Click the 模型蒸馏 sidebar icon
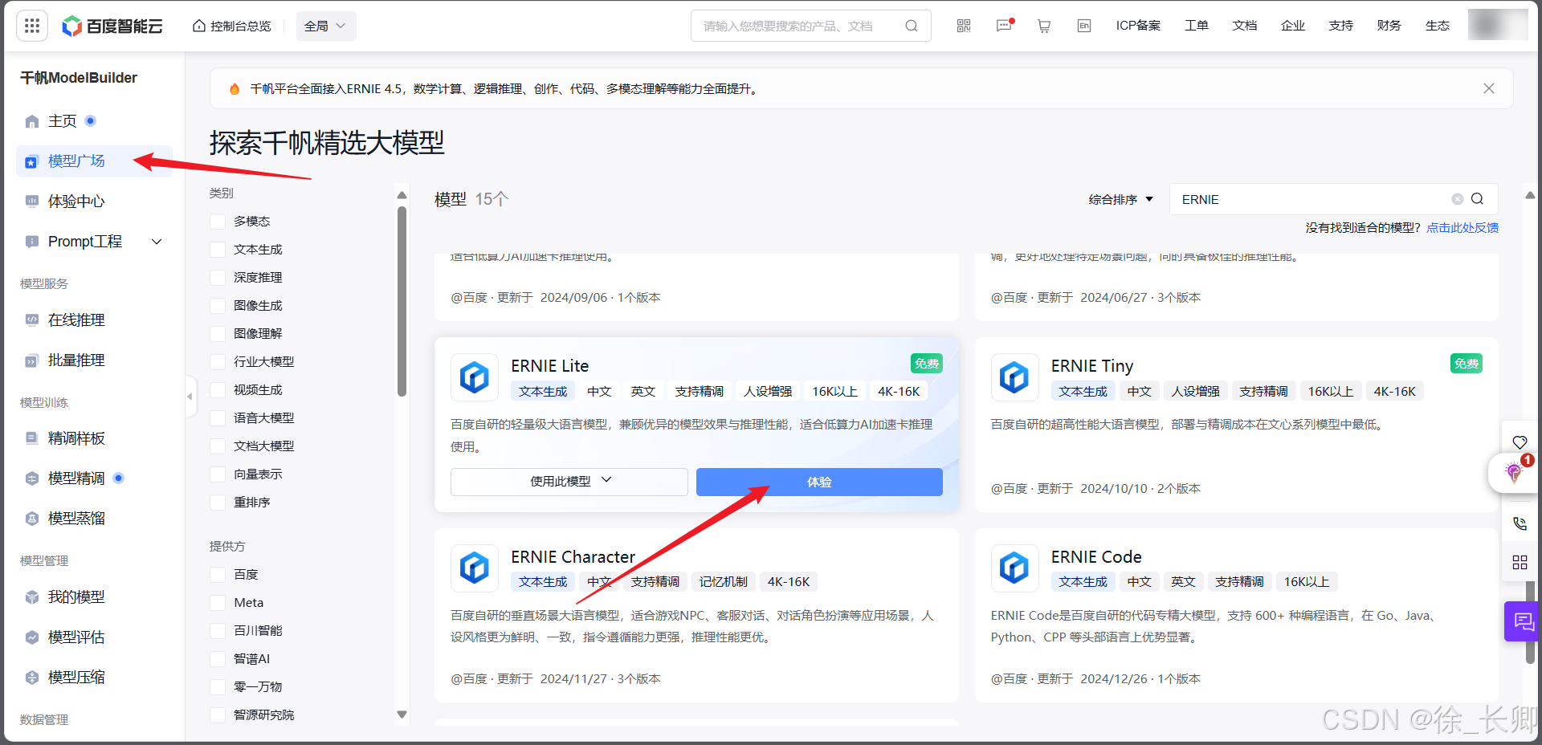Viewport: 1542px width, 745px height. (x=32, y=519)
